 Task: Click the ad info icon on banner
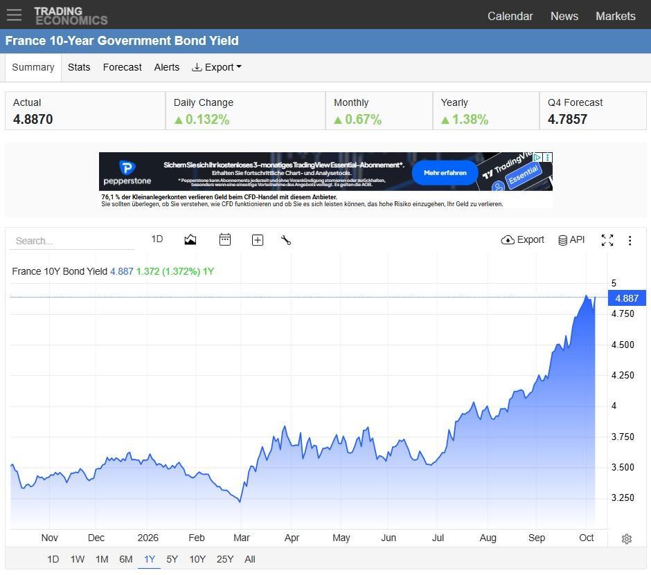point(537,157)
